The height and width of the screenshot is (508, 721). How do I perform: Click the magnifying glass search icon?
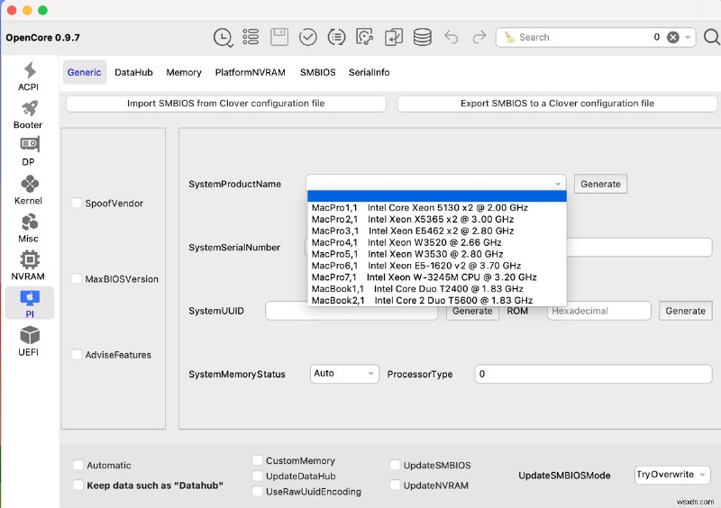point(711,37)
